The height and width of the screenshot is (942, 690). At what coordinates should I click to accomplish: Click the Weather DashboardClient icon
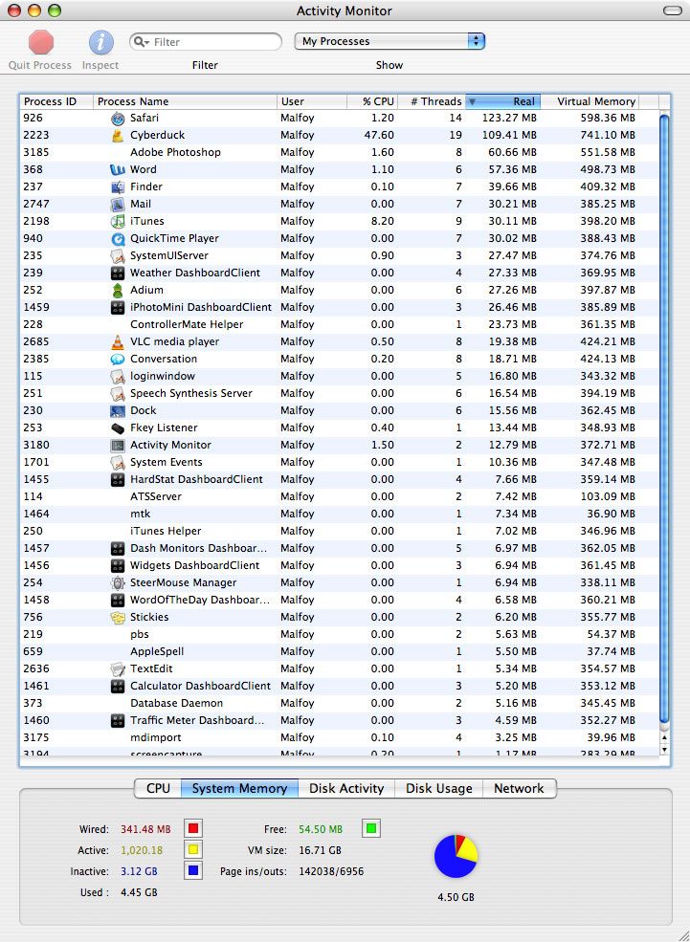pyautogui.click(x=118, y=274)
